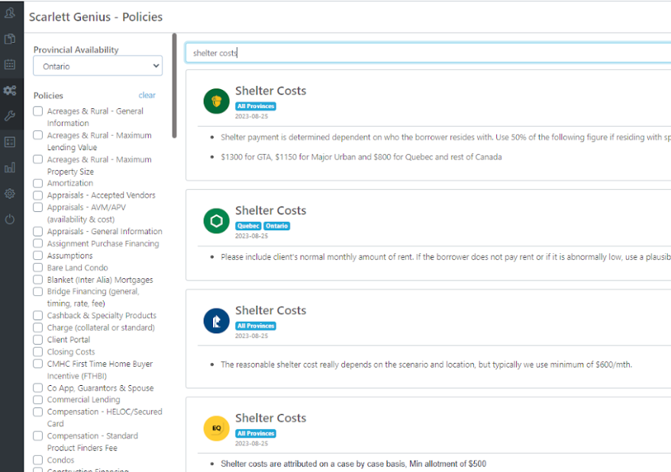Open Shelter Costs title on hexagon card
Image resolution: width=671 pixels, height=472 pixels.
point(271,210)
